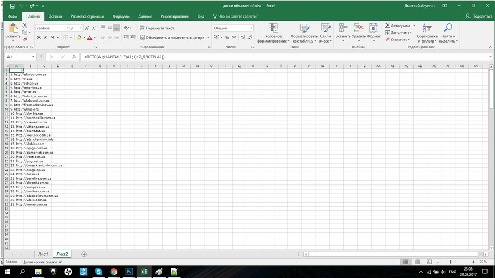
Task: Switch to the Разметка страницы tab
Action: point(87,16)
